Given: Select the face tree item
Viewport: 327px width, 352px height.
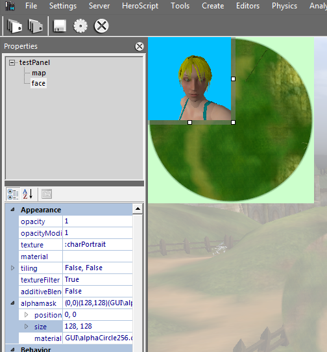Looking at the screenshot, I should click(38, 83).
